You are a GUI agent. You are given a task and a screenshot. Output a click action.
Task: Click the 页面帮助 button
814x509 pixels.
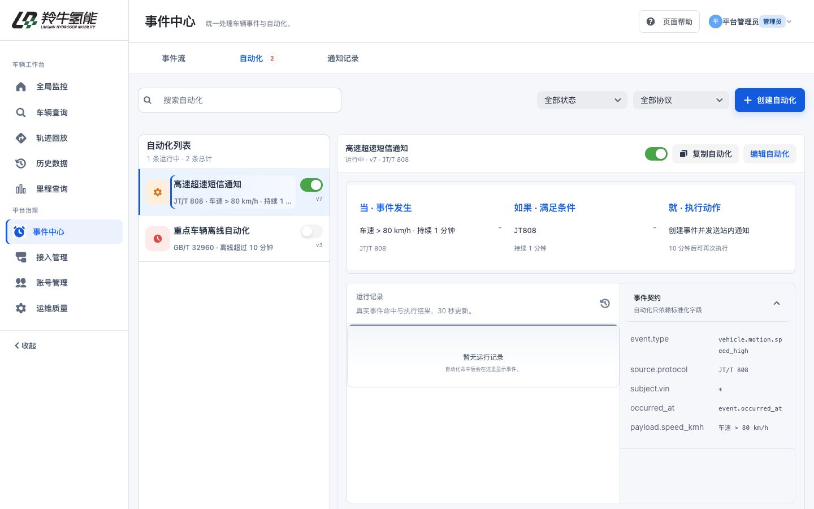[669, 21]
